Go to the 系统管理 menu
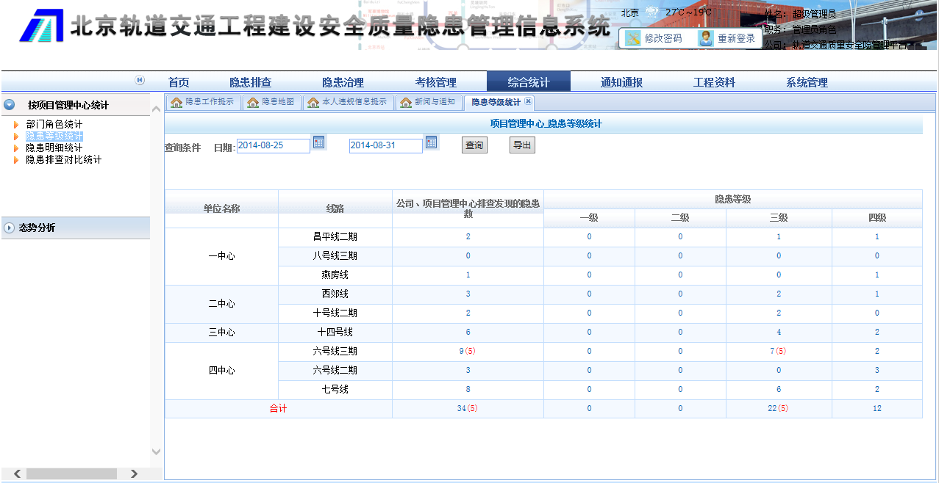Screen dimensions: 939x483 807,82
